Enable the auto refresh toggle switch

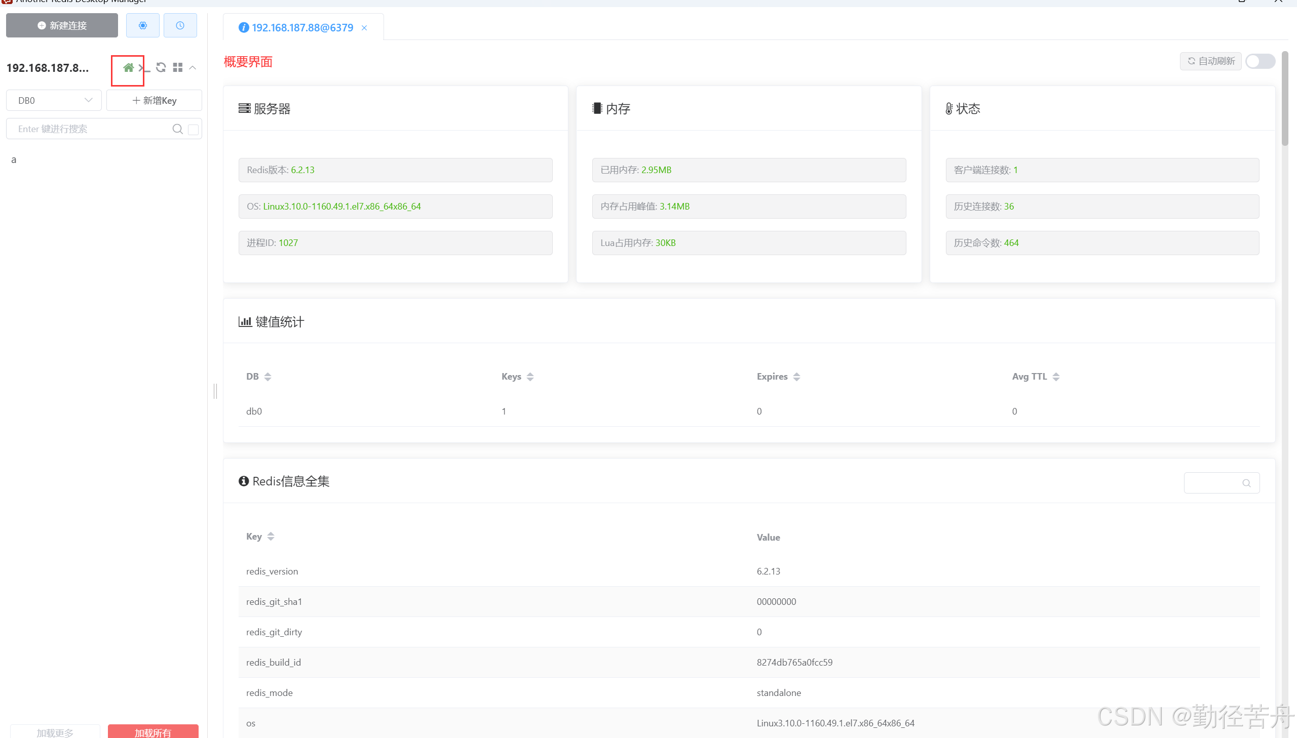1260,61
